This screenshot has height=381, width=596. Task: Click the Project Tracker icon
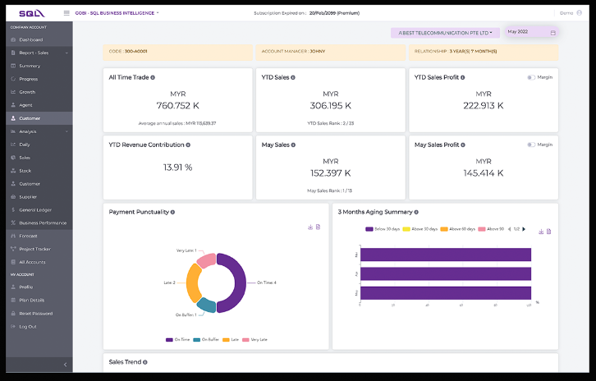pyautogui.click(x=13, y=249)
